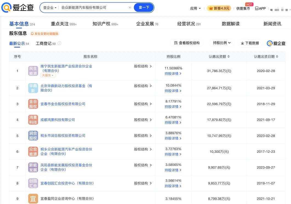Click the company name search input
The width and height of the screenshot is (291, 204).
coord(93,8)
